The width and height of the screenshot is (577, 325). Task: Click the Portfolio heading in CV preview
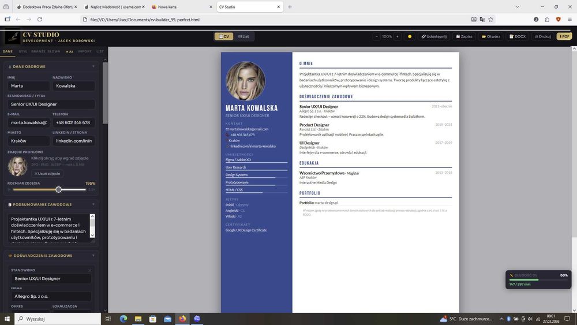pyautogui.click(x=310, y=193)
